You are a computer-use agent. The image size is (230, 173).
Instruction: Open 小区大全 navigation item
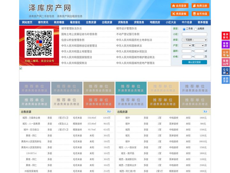click(x=171, y=22)
